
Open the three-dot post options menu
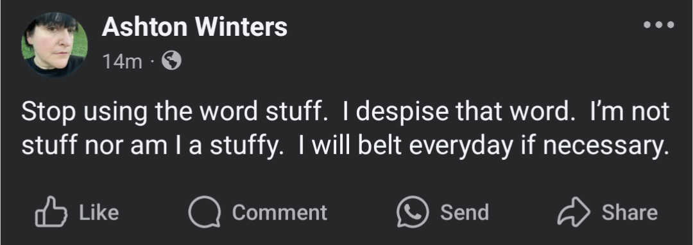pyautogui.click(x=658, y=25)
